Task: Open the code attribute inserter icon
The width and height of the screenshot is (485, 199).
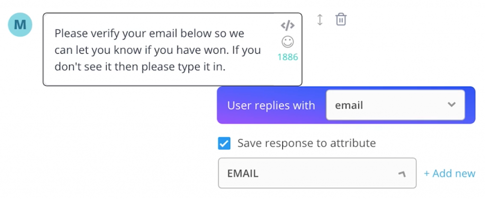Action: [287, 26]
